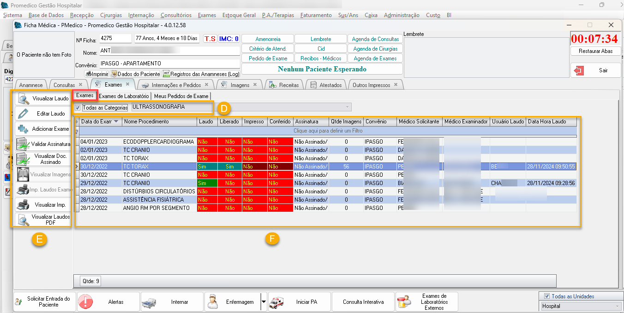624x313 pixels.
Task: Click the Visualizar Laudo magnifier icon
Action: 23,99
